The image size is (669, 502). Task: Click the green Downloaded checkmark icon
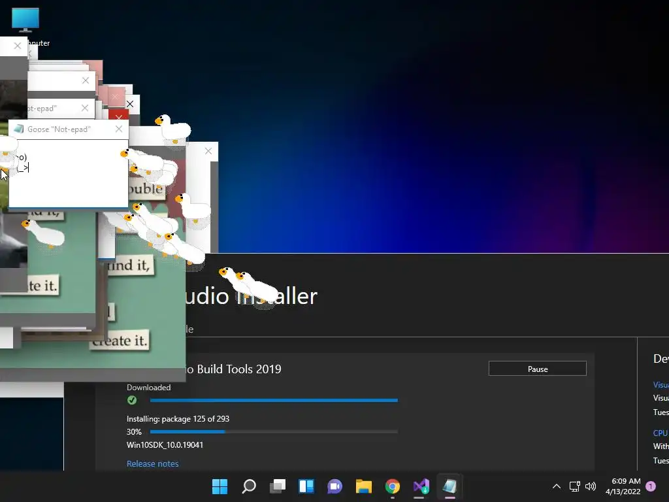pyautogui.click(x=132, y=401)
